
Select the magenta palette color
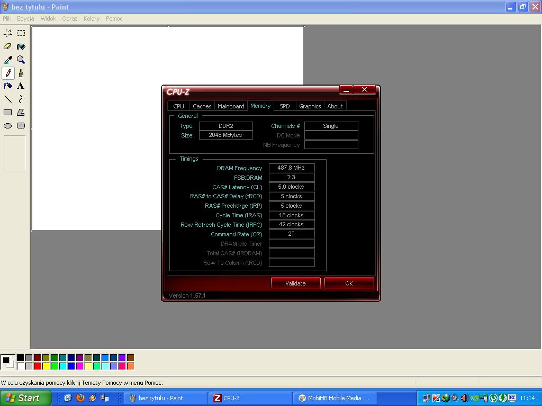click(79, 366)
